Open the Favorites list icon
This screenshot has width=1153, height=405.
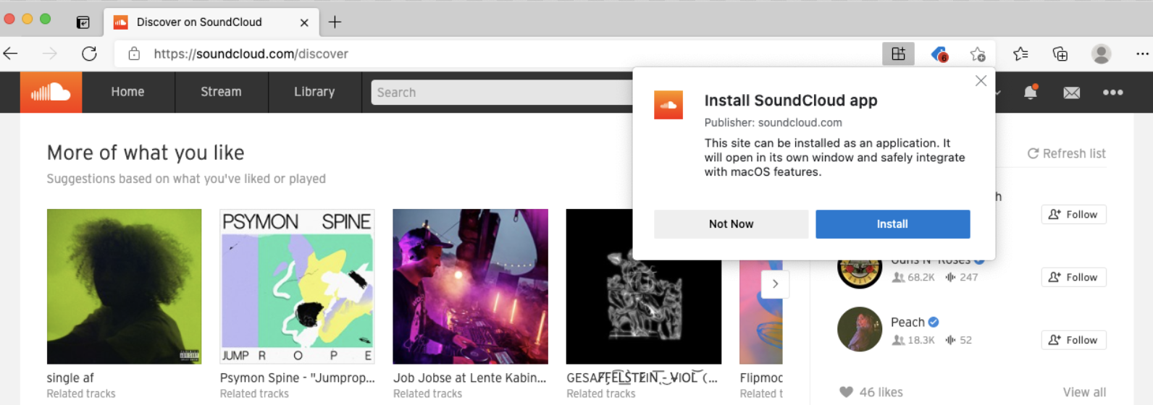(1020, 54)
